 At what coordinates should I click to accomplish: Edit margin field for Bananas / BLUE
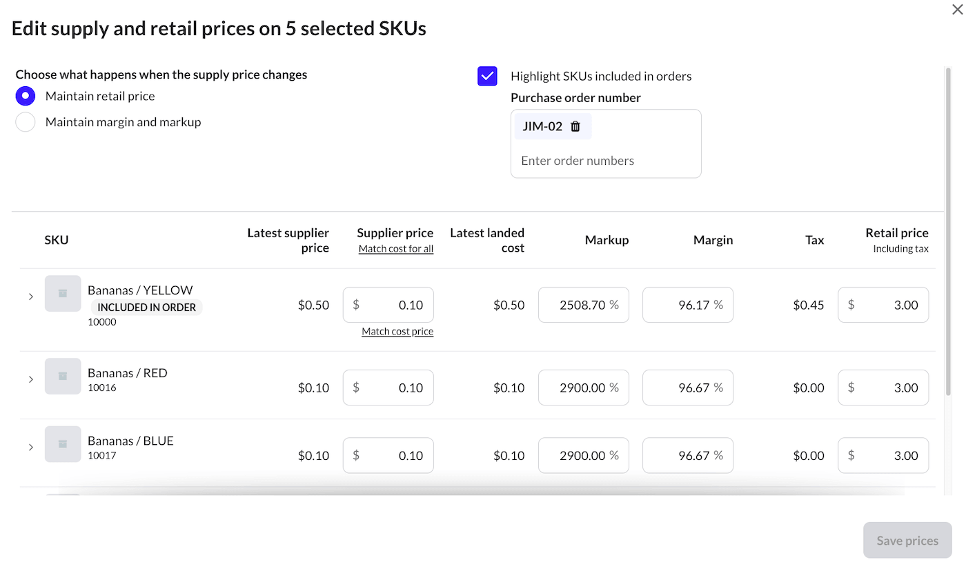(688, 455)
